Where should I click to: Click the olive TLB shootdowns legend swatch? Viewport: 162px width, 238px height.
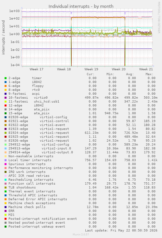pyautogui.click(x=6, y=188)
